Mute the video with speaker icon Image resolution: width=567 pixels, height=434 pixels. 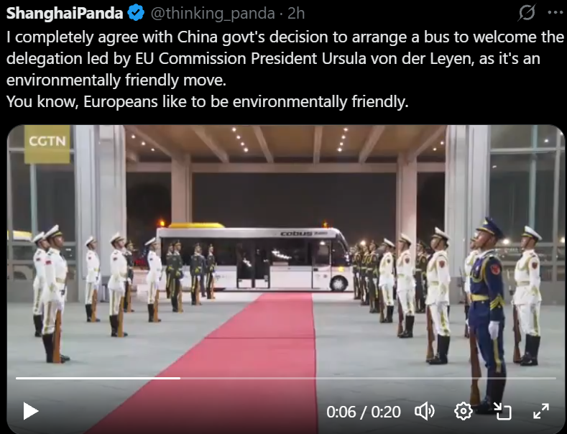425,412
